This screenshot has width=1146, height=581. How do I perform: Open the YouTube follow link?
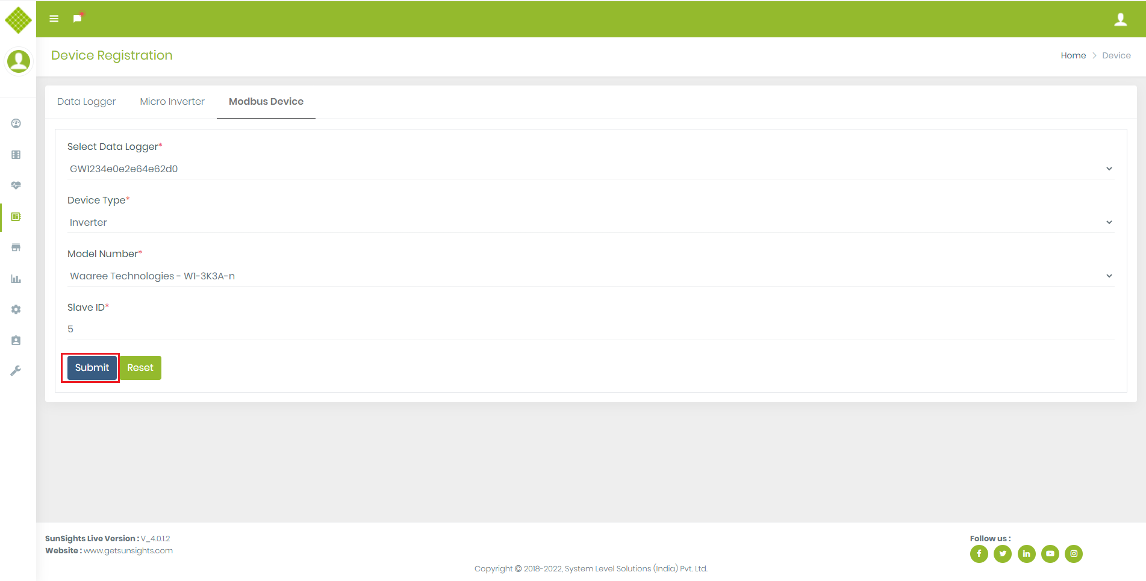1050,554
